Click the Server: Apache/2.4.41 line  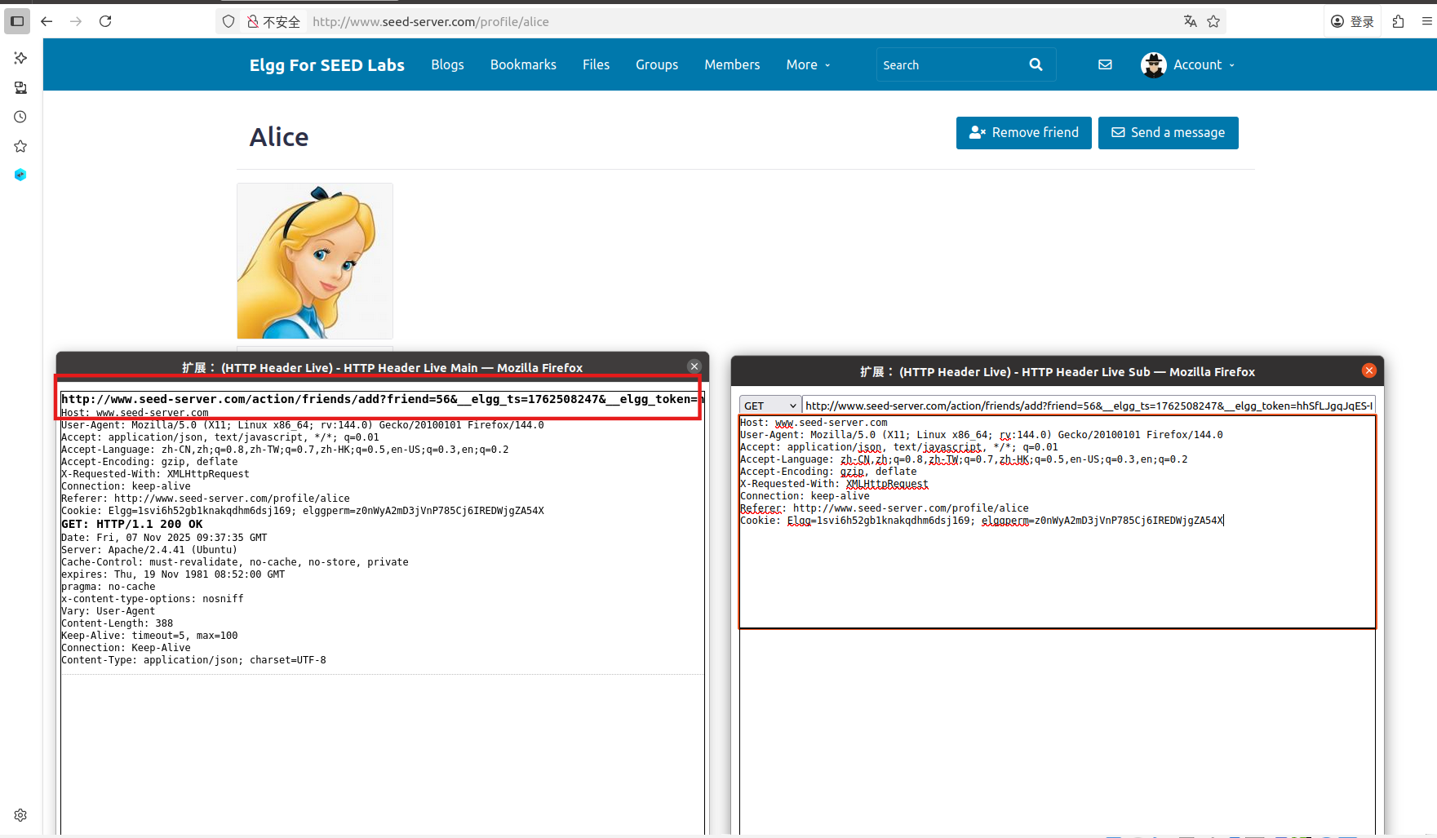pyautogui.click(x=149, y=550)
